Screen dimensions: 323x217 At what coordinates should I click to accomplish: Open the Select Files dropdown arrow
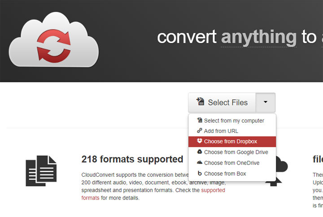266,102
